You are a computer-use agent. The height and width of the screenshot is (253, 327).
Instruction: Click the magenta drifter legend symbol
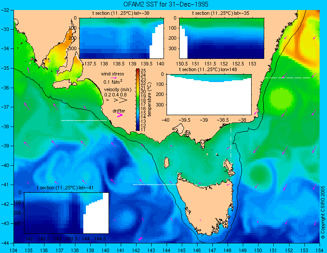coord(120,115)
